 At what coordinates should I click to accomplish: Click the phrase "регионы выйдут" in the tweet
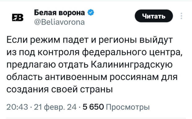136,40
